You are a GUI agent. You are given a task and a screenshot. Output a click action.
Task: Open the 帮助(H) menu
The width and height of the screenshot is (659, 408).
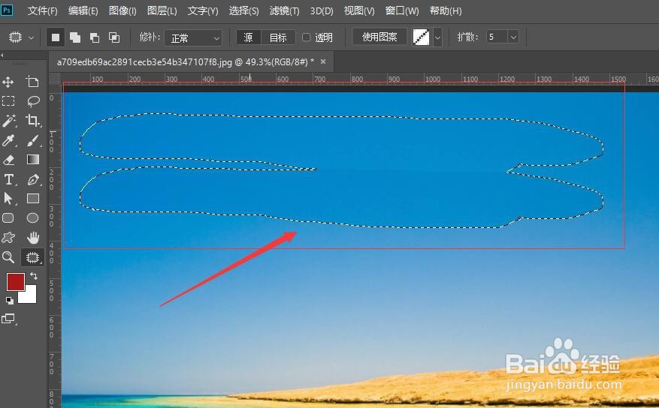tap(446, 11)
